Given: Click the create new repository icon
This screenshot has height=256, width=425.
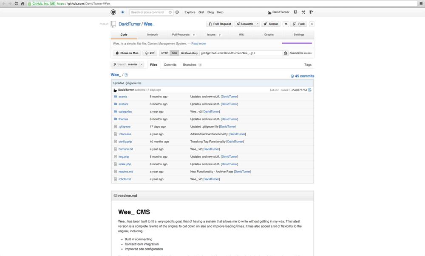Looking at the screenshot, I should click(295, 12).
